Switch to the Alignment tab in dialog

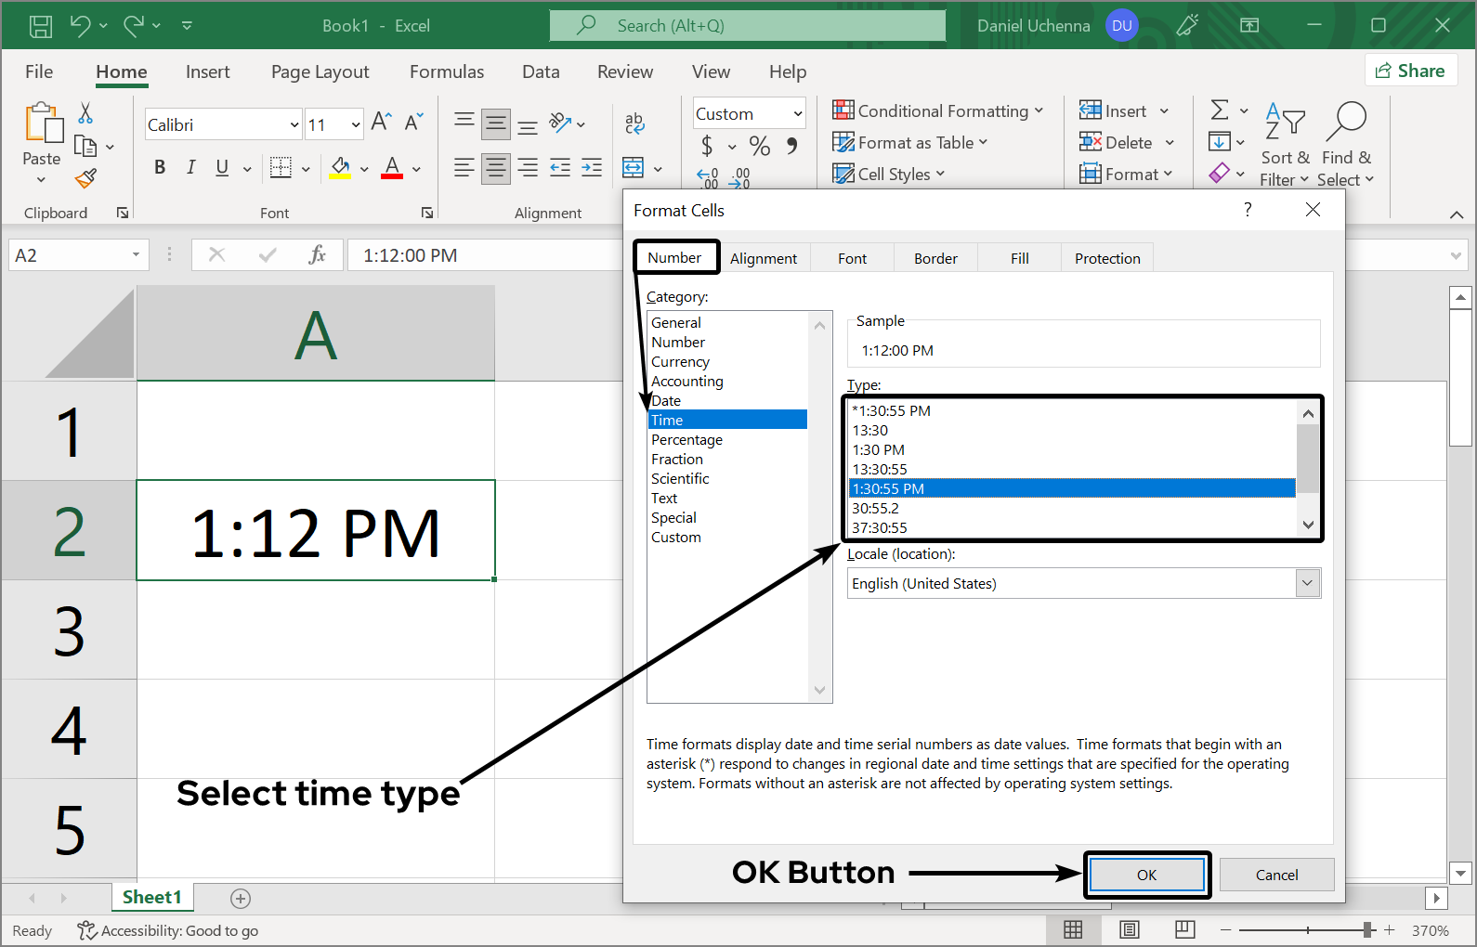click(763, 258)
